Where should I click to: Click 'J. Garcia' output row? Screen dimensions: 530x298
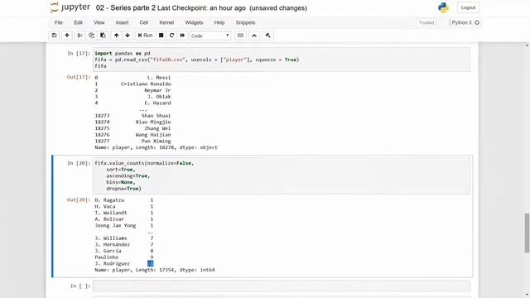pyautogui.click(x=124, y=251)
